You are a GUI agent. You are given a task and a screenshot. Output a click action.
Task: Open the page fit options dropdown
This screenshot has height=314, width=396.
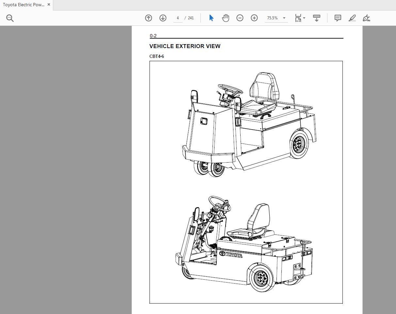(304, 18)
